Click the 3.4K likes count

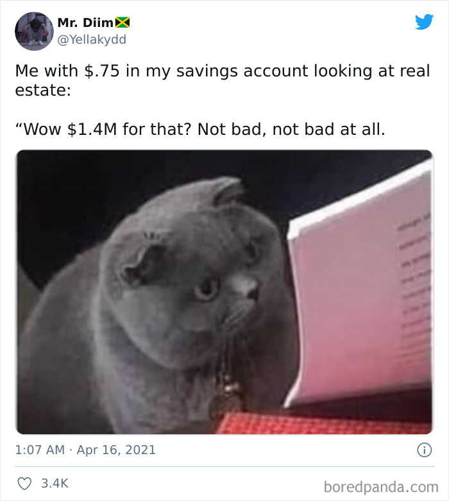(55, 484)
